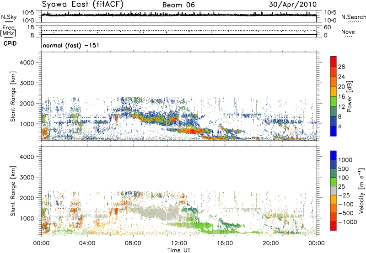Click the power panel 'Slant Range [km]' label

point(13,96)
